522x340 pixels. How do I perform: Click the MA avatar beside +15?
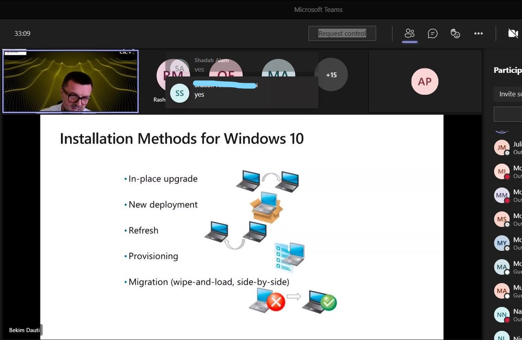pyautogui.click(x=278, y=67)
